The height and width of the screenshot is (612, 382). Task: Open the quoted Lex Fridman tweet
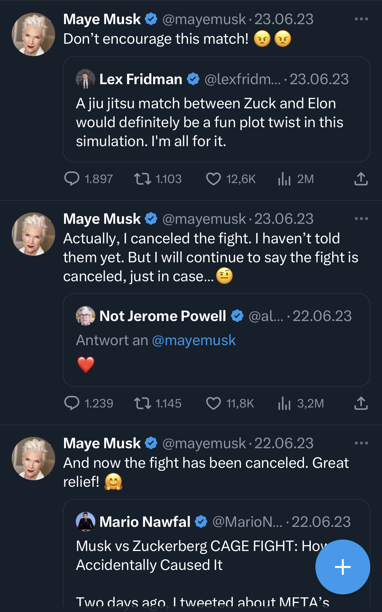(x=216, y=122)
